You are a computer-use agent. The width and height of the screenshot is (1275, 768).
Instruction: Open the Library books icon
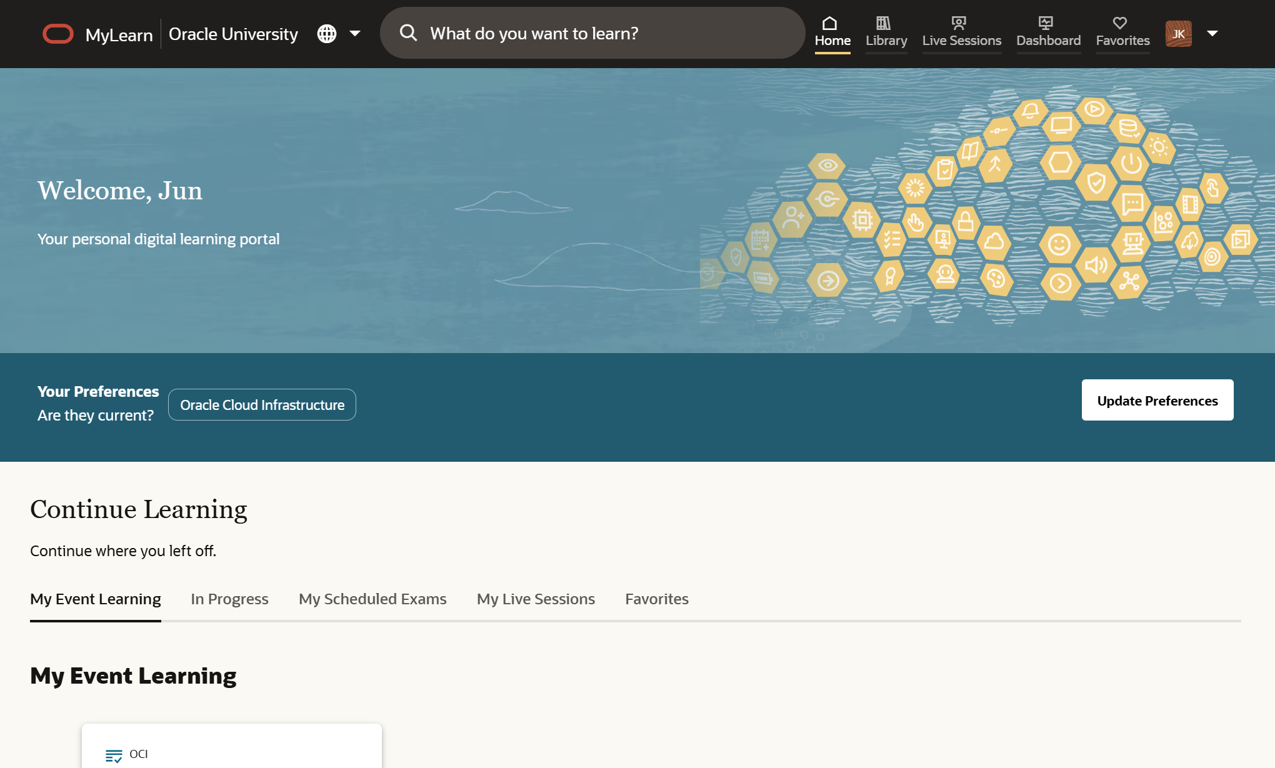point(883,23)
